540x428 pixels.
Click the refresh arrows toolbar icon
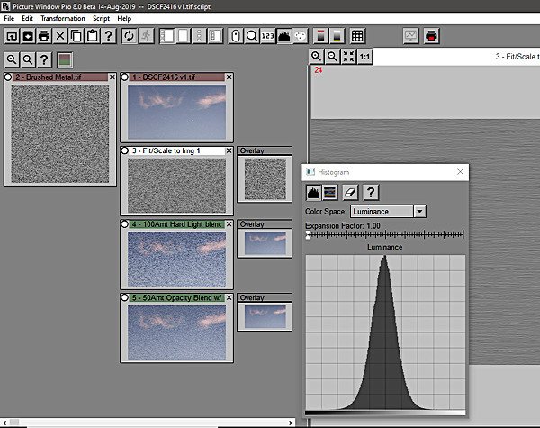point(130,36)
